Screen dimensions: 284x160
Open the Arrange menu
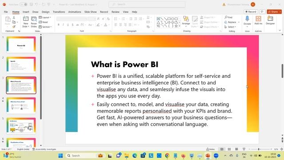186,22
